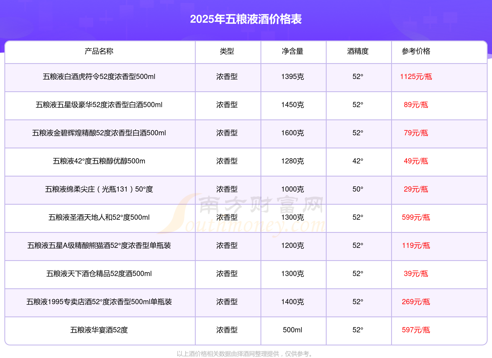
Task: Click the "酒精度" column header
Action: (358, 51)
